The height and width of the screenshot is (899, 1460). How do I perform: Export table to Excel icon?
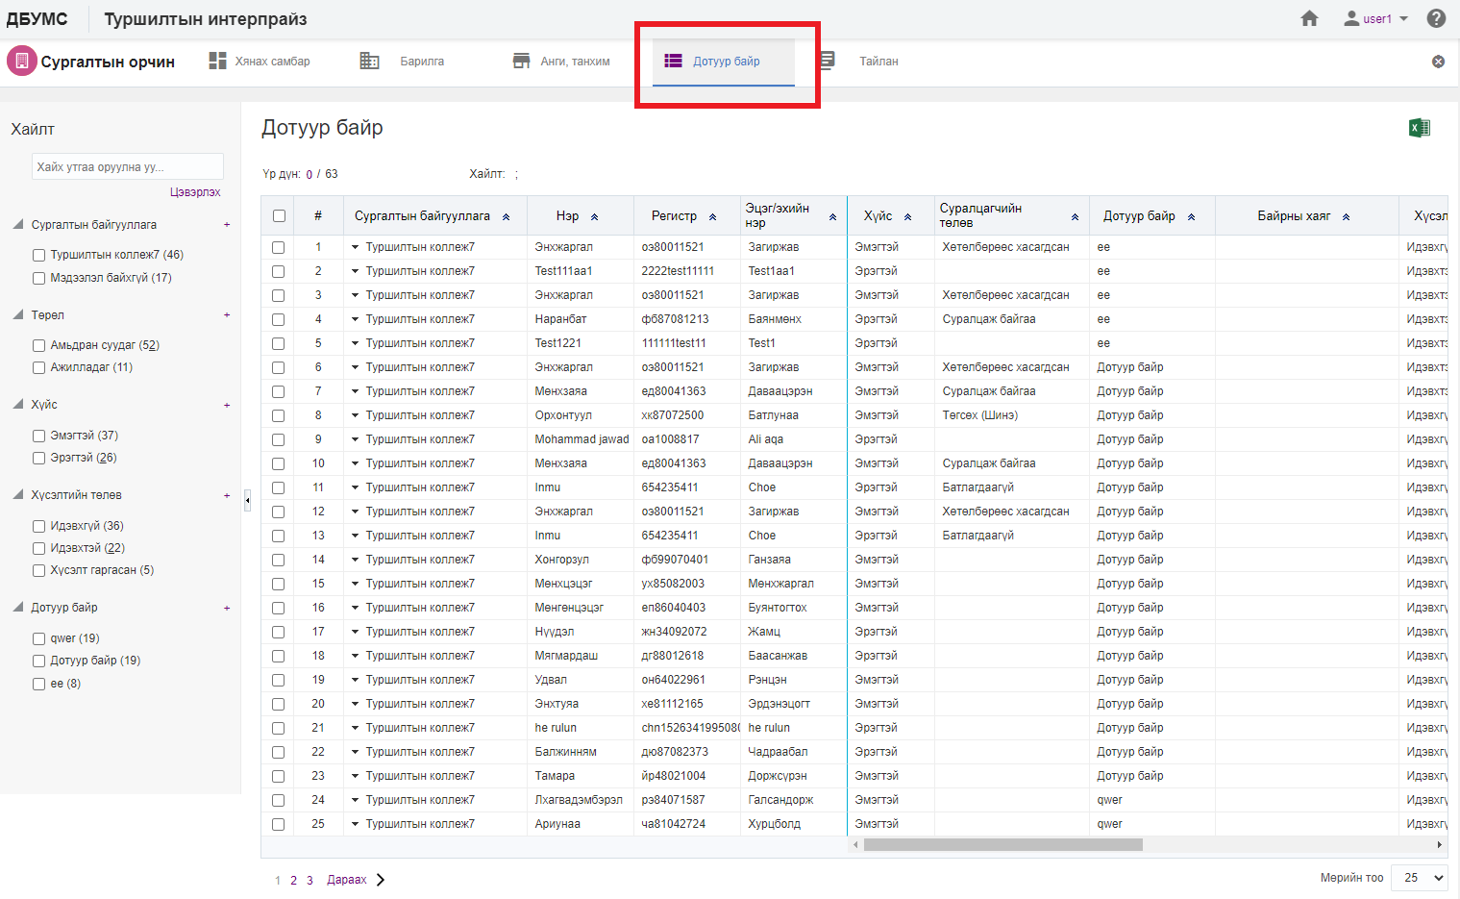tap(1419, 128)
